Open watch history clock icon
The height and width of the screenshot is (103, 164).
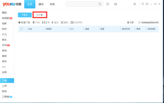click(x=107, y=4)
